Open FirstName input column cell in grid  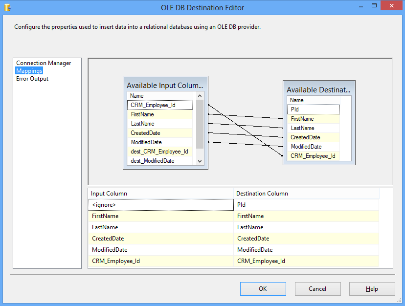coord(161,216)
